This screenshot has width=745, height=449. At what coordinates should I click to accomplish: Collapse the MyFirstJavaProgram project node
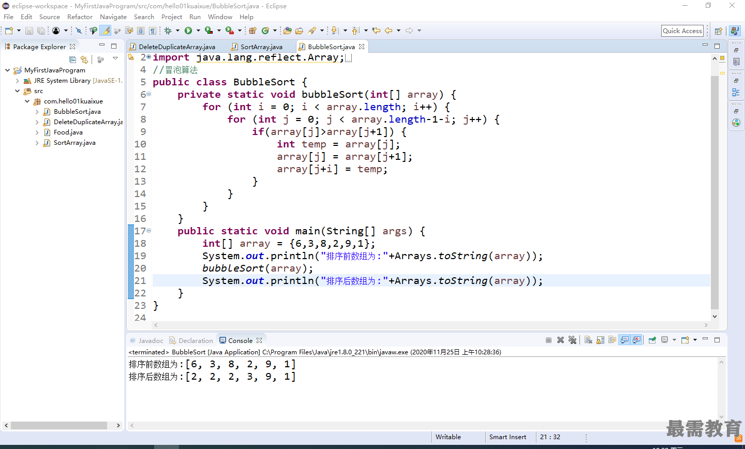7,70
